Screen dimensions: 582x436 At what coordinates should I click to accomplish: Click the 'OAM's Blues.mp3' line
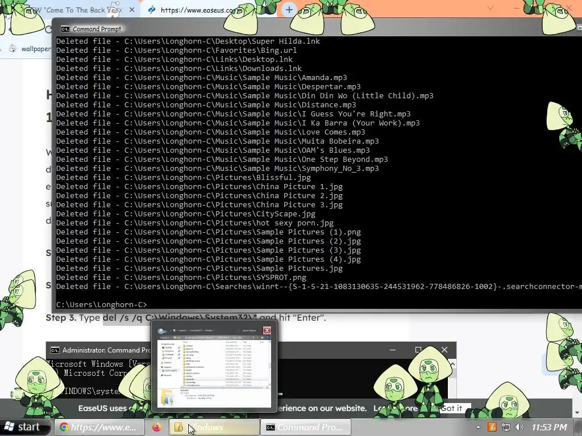[x=213, y=150]
